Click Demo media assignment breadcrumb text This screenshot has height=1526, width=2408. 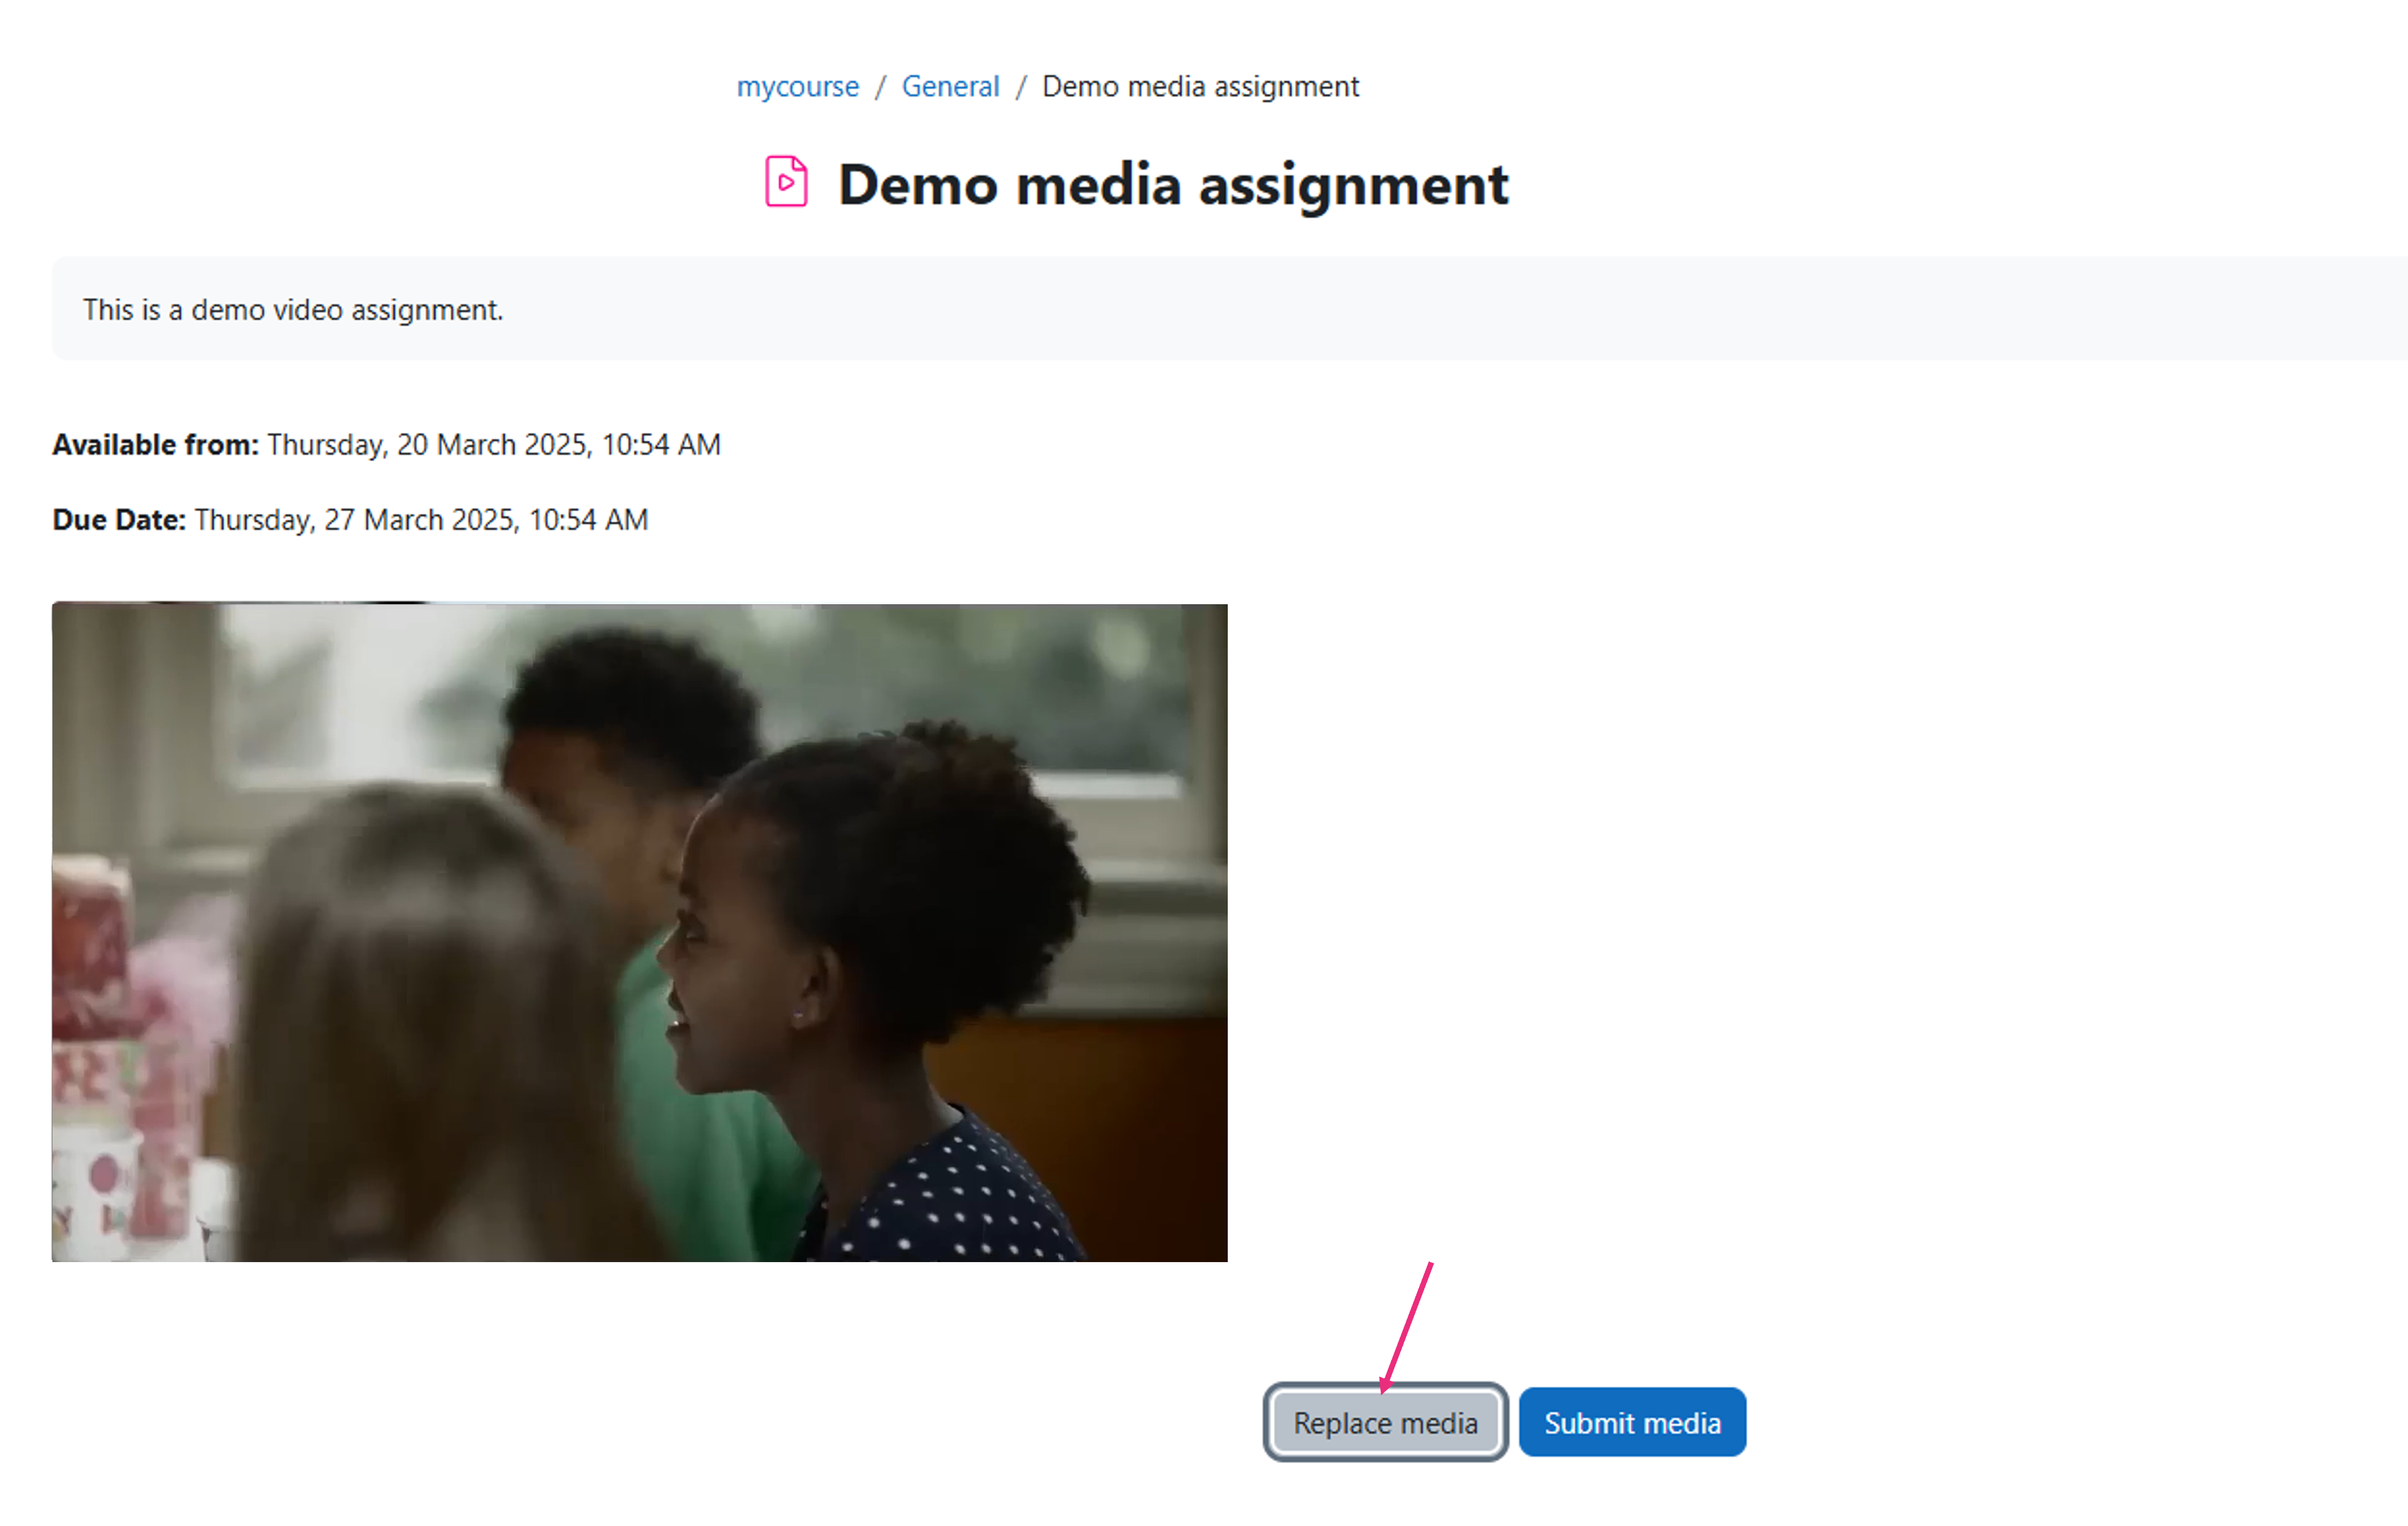click(x=1200, y=87)
